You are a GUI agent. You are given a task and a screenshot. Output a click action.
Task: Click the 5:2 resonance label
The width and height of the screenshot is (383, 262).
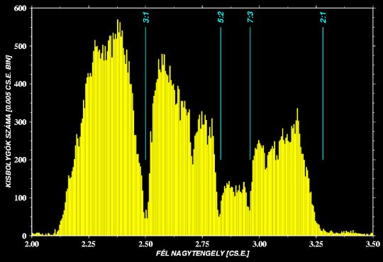[221, 17]
